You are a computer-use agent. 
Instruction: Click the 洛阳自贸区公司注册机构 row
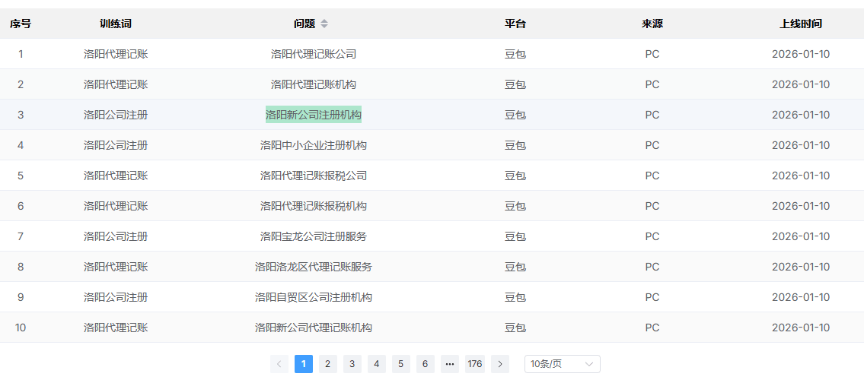(x=314, y=297)
